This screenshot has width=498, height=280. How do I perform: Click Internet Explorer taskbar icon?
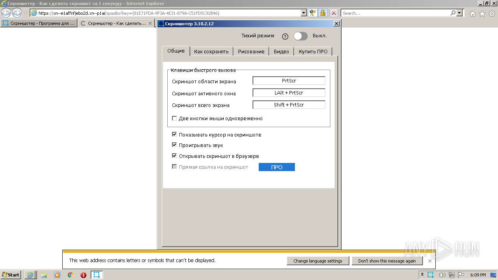click(30, 275)
